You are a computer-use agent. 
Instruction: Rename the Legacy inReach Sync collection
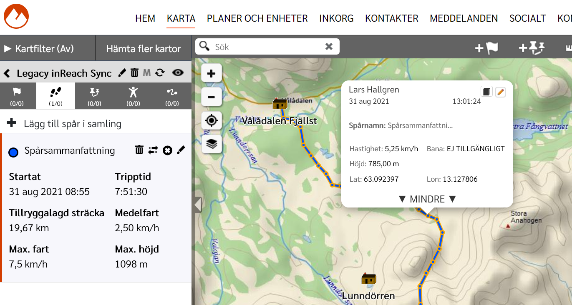(x=122, y=73)
